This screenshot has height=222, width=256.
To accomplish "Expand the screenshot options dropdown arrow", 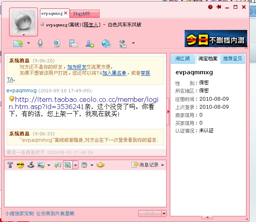I will click(75, 165).
